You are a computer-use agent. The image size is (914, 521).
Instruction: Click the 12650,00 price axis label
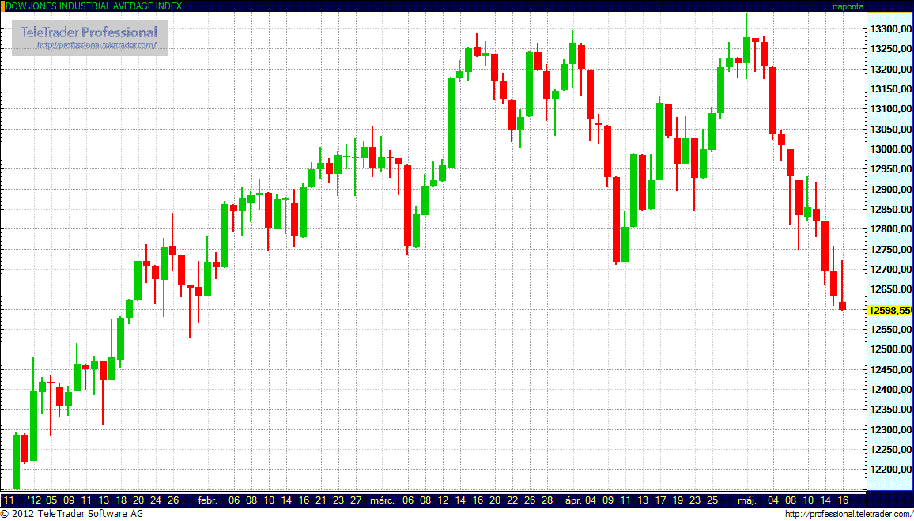pos(889,289)
